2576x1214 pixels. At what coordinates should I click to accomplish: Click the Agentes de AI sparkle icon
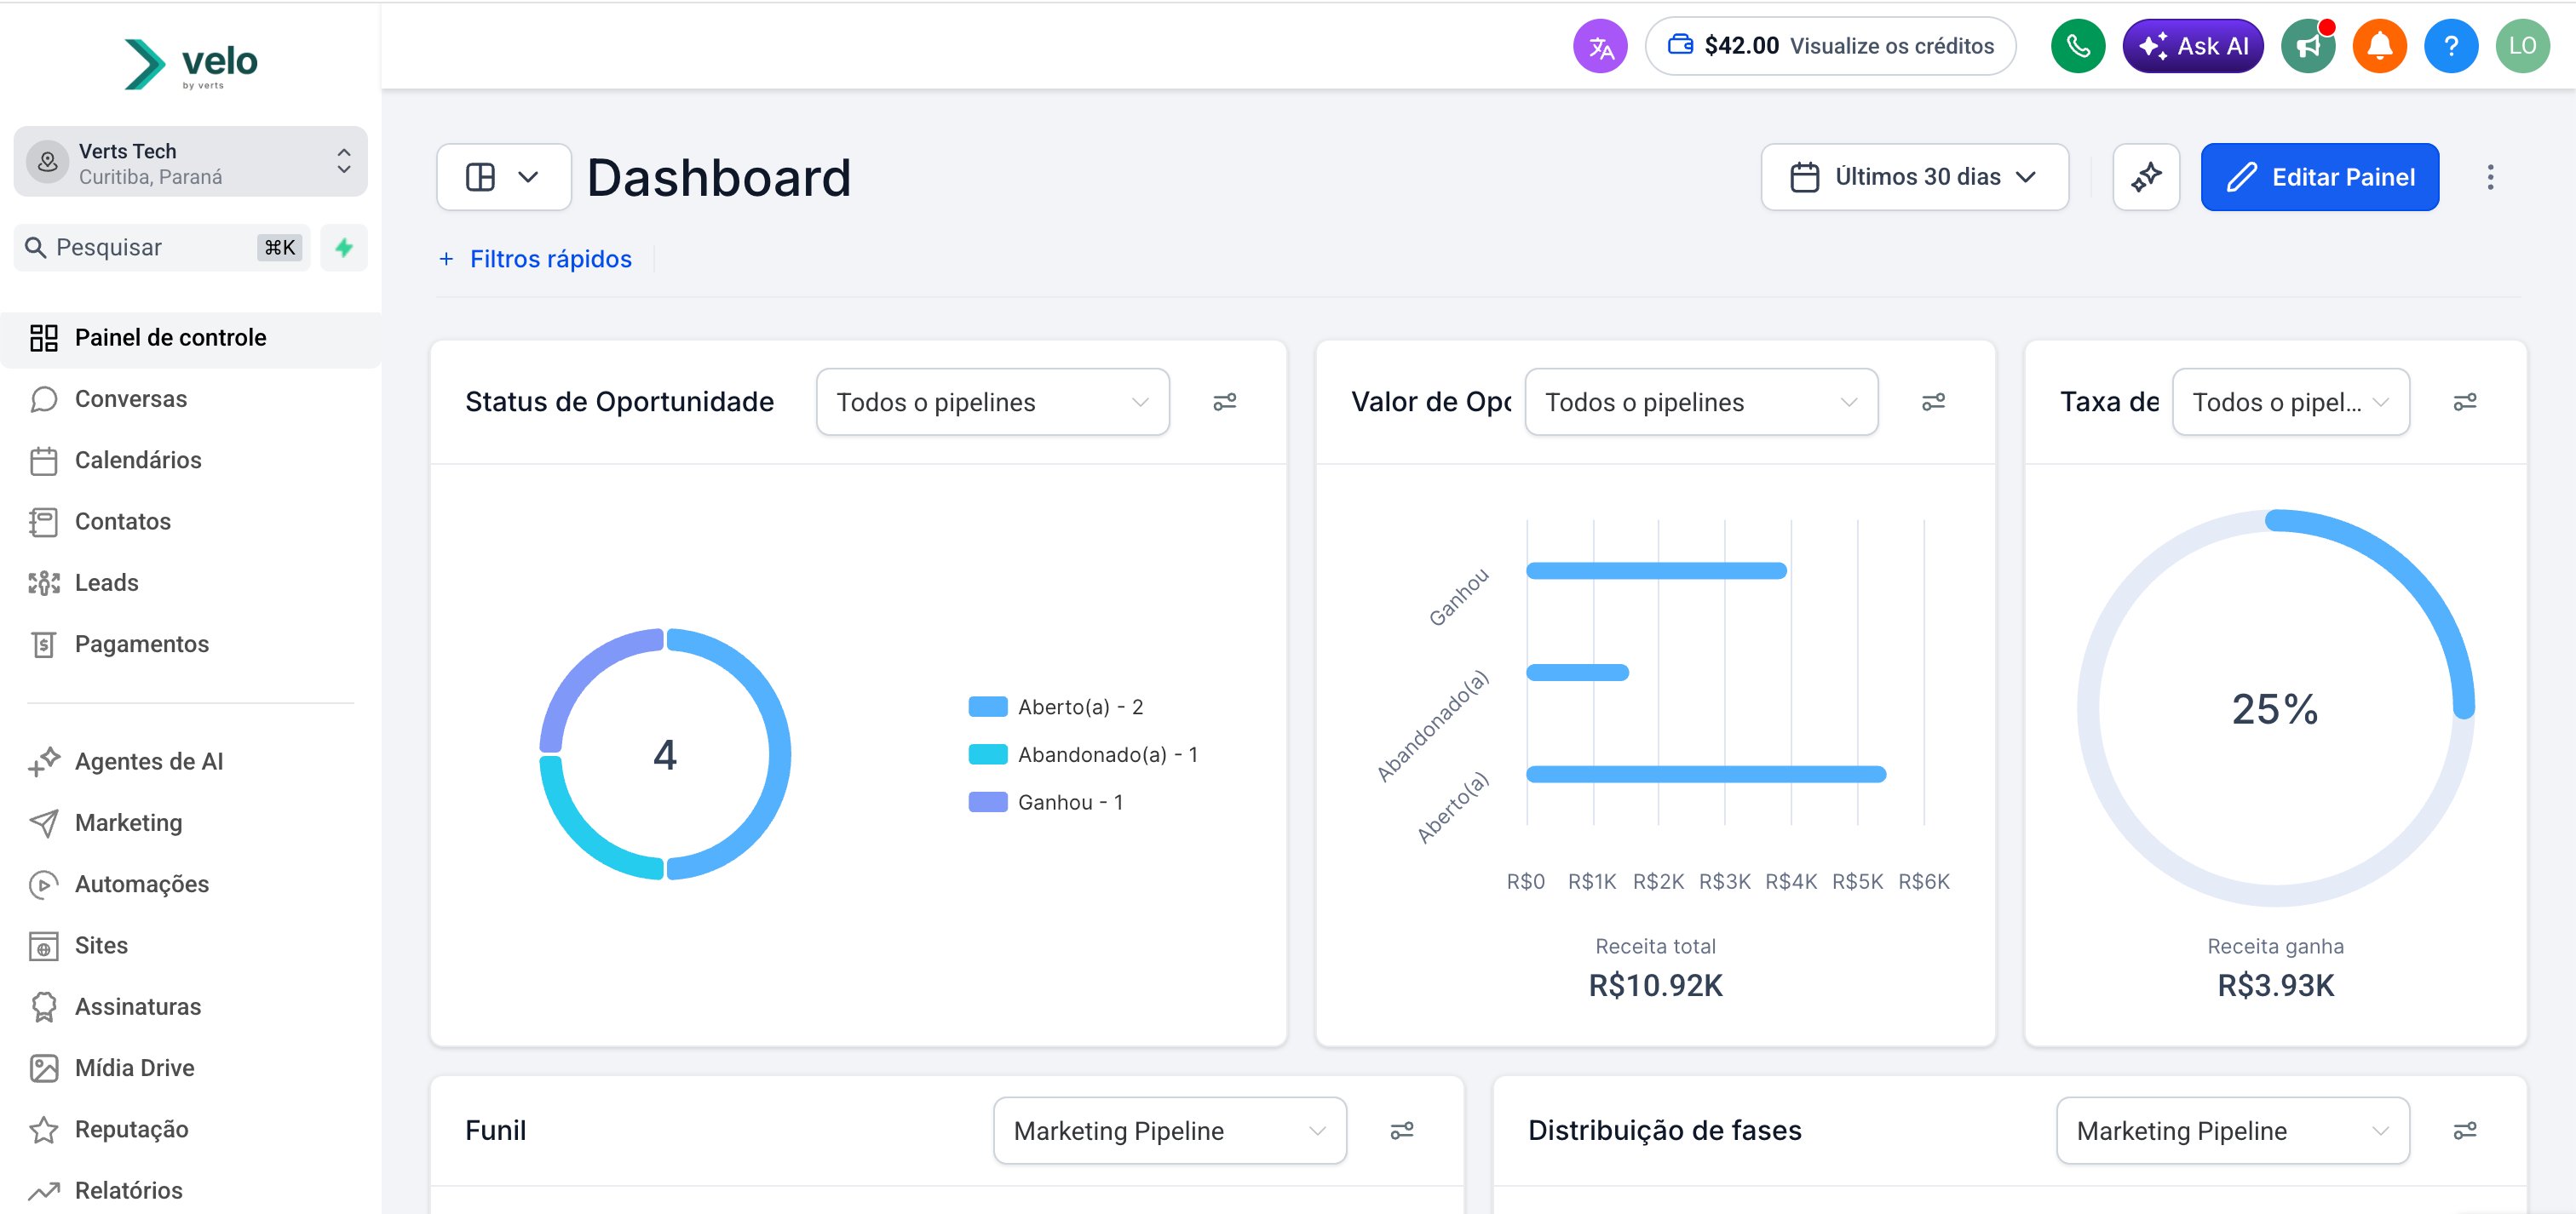pyautogui.click(x=44, y=761)
